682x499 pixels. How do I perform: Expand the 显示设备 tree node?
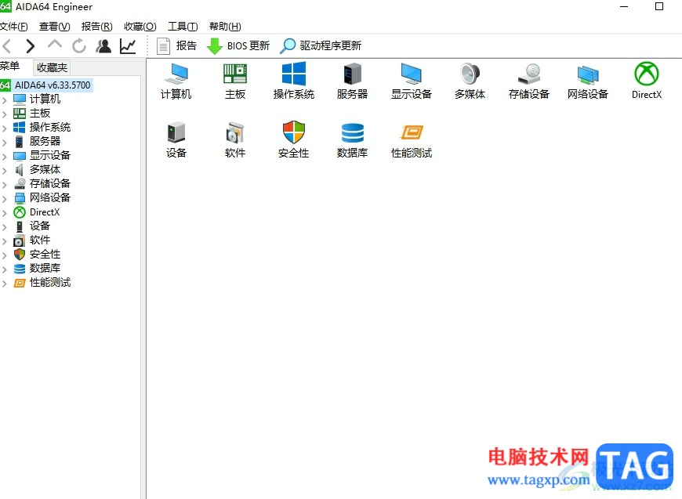click(5, 156)
